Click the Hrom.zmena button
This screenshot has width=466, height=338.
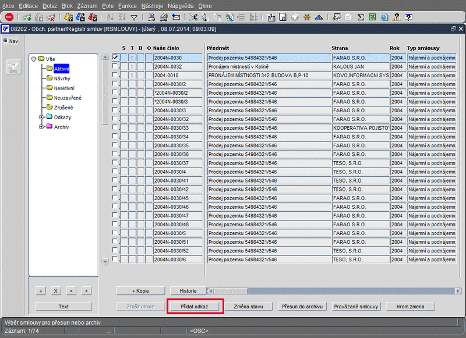pos(411,307)
